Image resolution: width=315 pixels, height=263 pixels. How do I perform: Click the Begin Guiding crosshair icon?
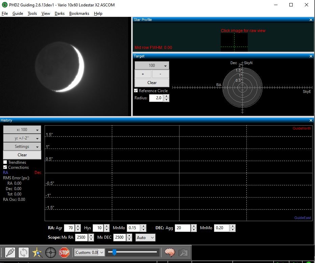pyautogui.click(x=51, y=253)
